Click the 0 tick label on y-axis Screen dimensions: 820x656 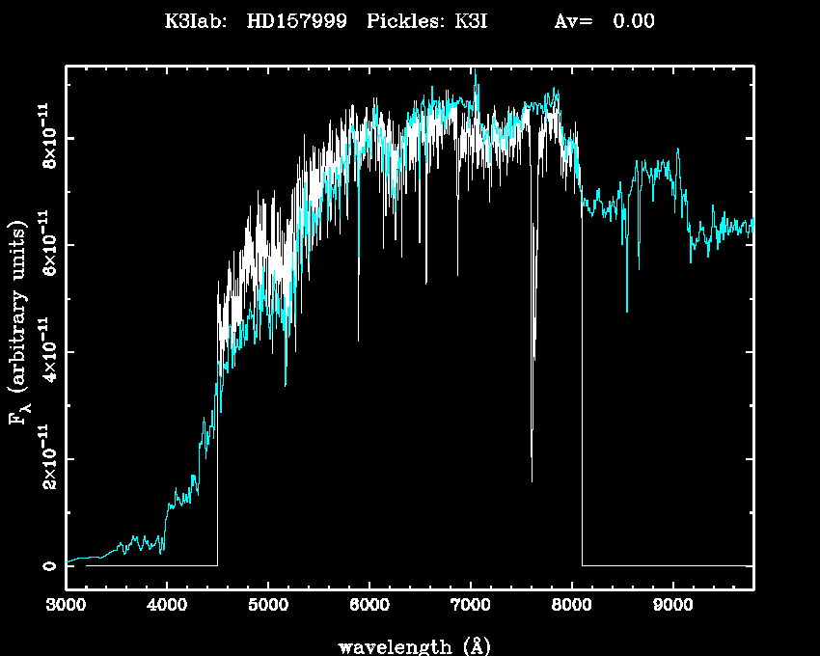pos(47,565)
